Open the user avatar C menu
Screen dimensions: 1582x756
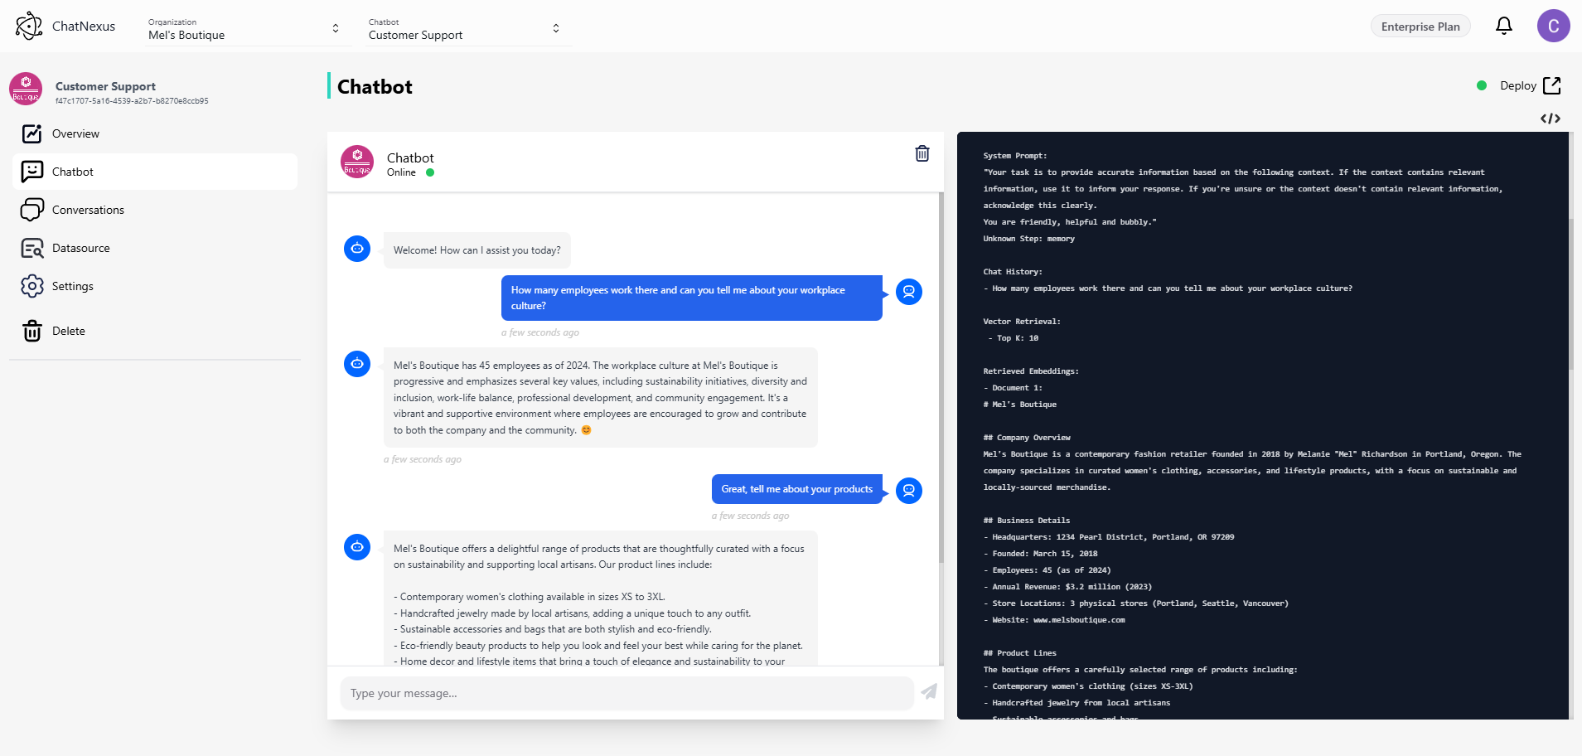pos(1554,26)
